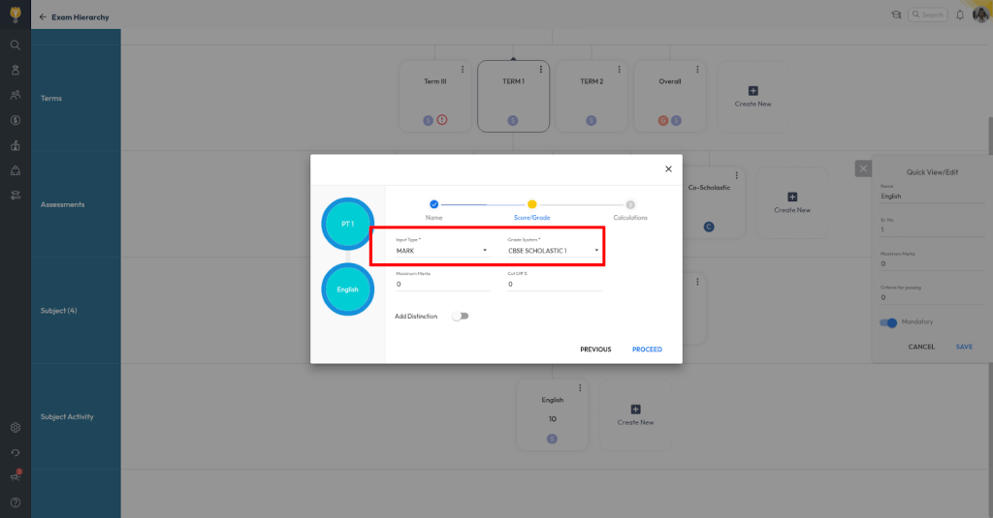The height and width of the screenshot is (518, 993).
Task: Jump to the Calculations step
Action: pyautogui.click(x=630, y=204)
